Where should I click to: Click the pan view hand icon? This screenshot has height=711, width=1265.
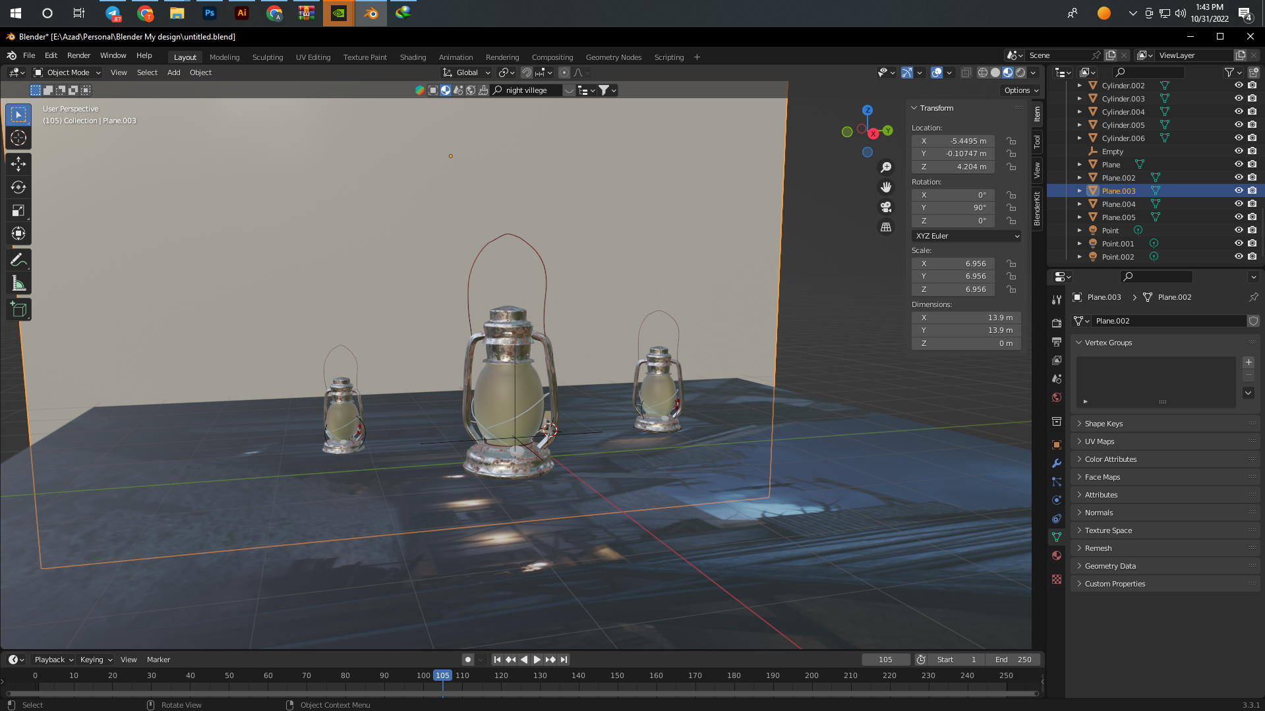click(886, 187)
